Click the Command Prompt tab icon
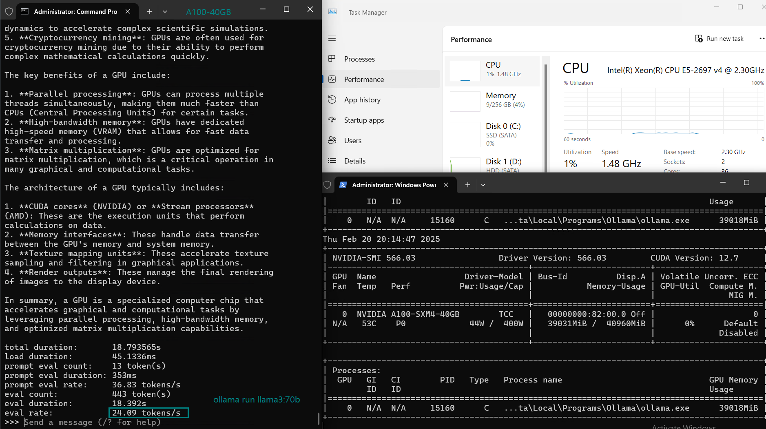 pyautogui.click(x=25, y=11)
